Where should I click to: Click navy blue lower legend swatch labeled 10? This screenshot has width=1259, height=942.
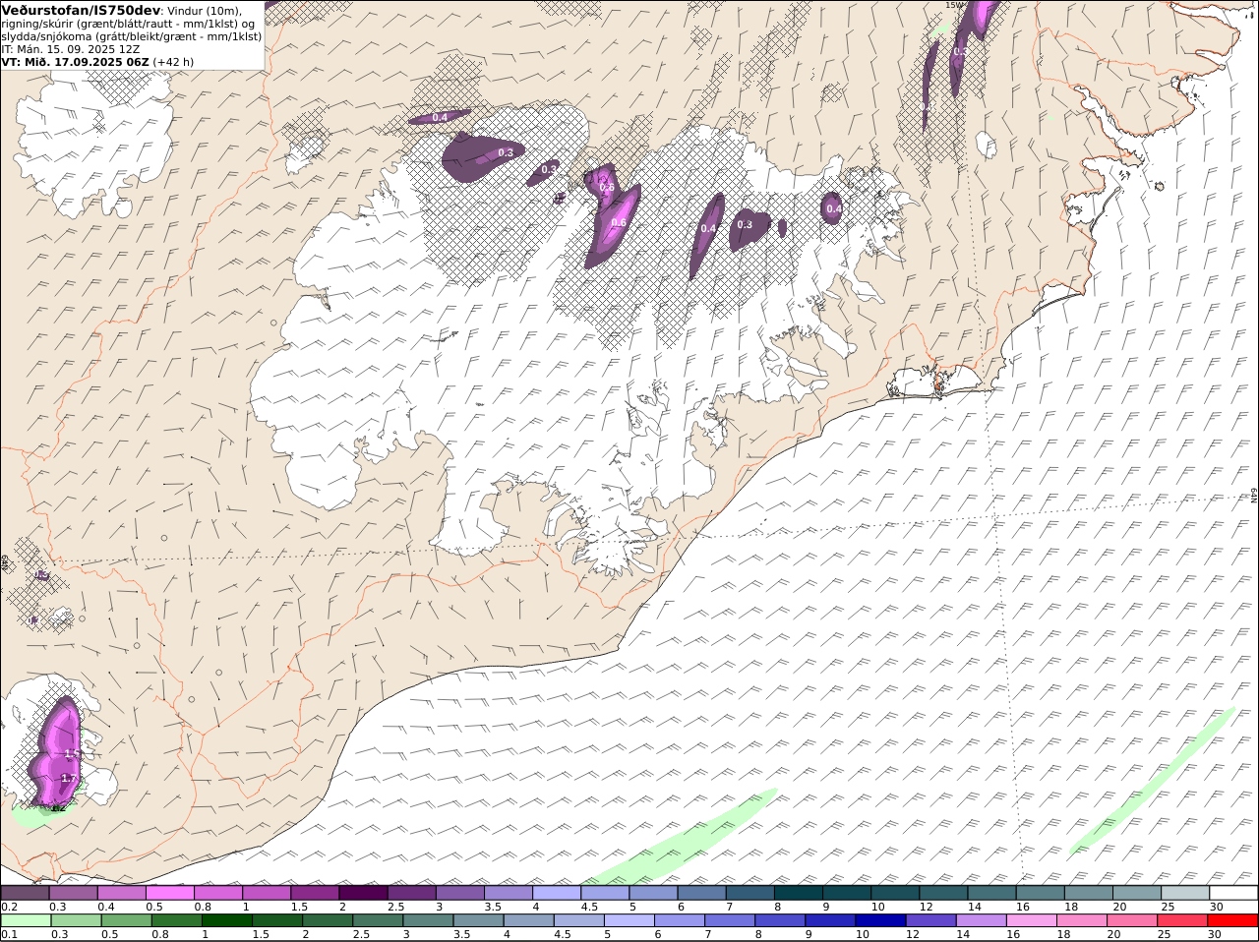tap(880, 921)
